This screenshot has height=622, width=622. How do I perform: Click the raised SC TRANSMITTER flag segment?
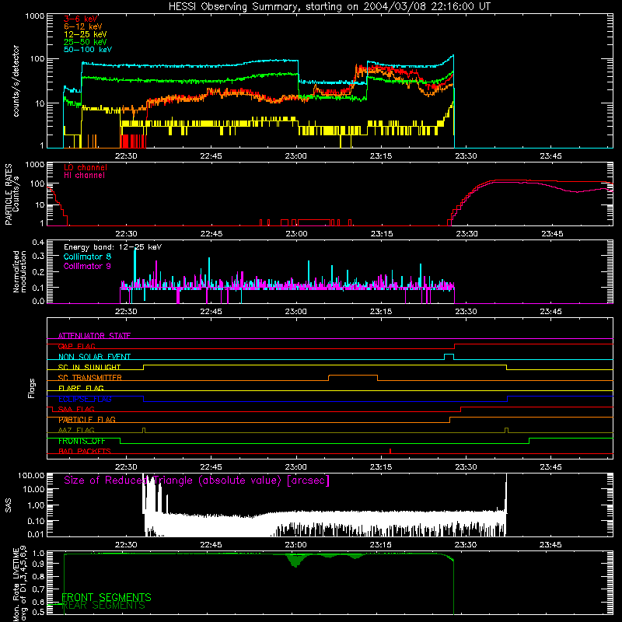click(x=353, y=376)
